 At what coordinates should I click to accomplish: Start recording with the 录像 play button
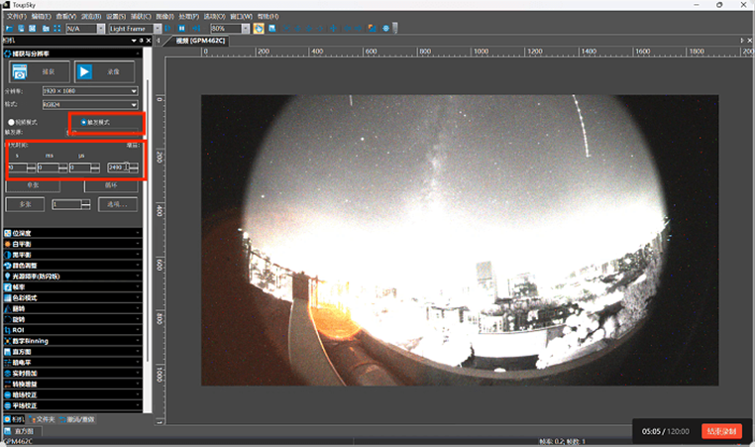pos(105,71)
